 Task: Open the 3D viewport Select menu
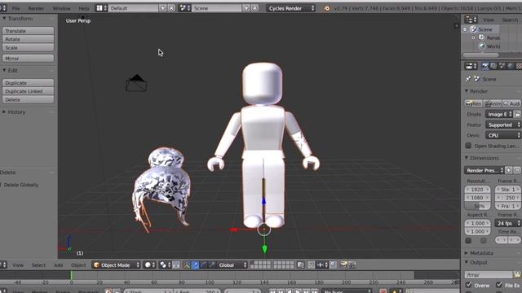[x=38, y=265]
